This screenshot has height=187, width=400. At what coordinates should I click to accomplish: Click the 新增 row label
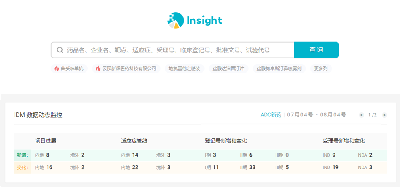tap(23, 155)
